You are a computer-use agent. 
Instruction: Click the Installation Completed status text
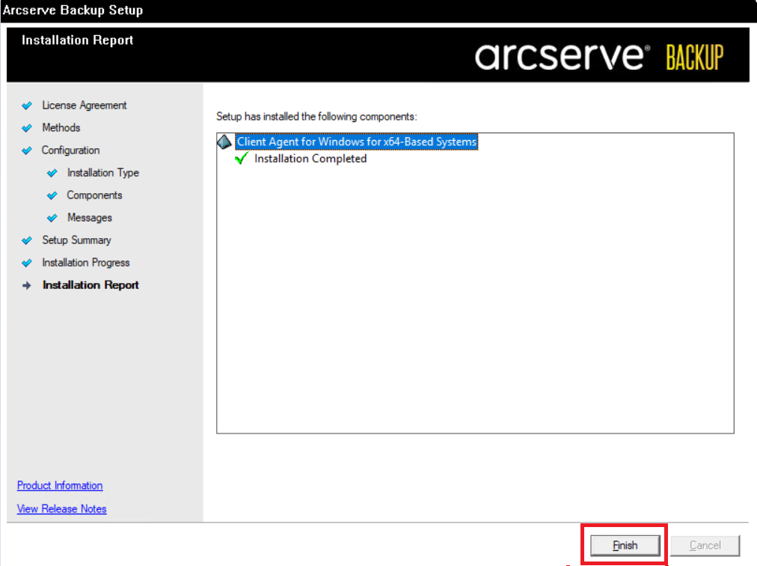click(x=310, y=159)
